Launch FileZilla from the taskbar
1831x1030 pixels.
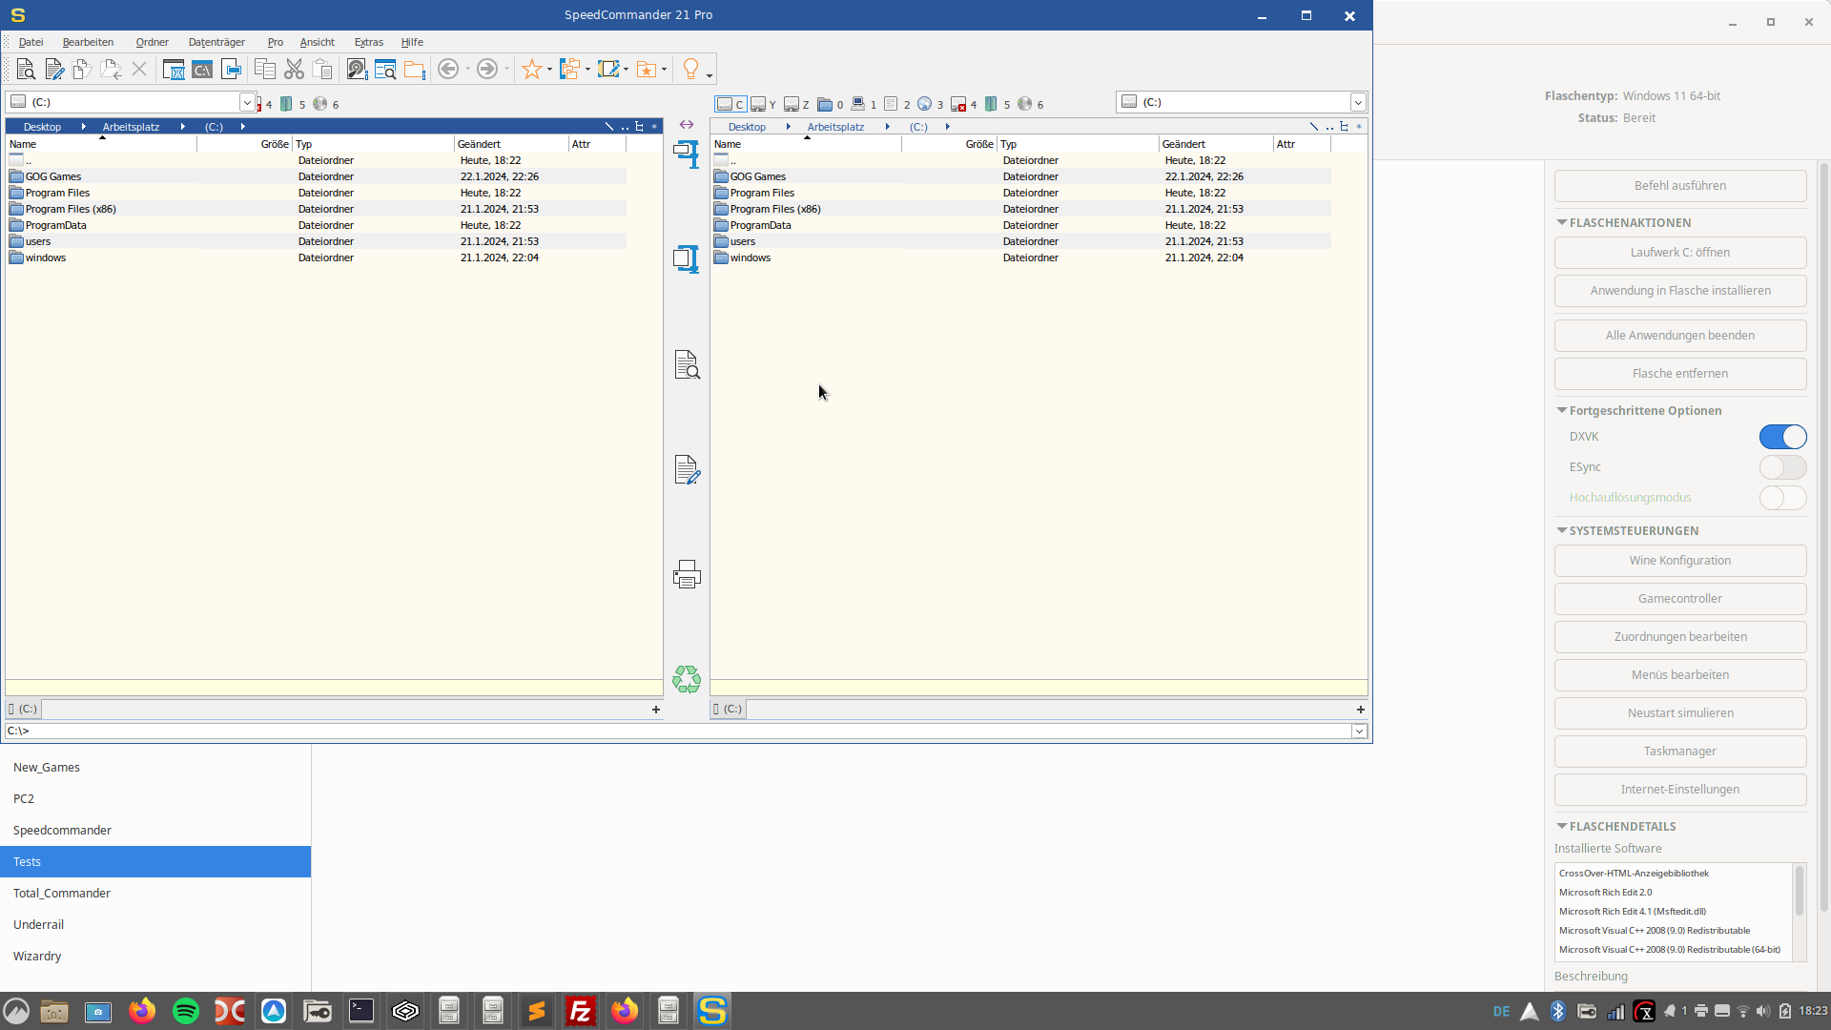pos(581,1010)
